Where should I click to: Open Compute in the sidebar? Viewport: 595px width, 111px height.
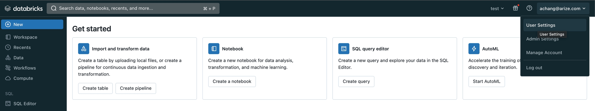tap(23, 78)
